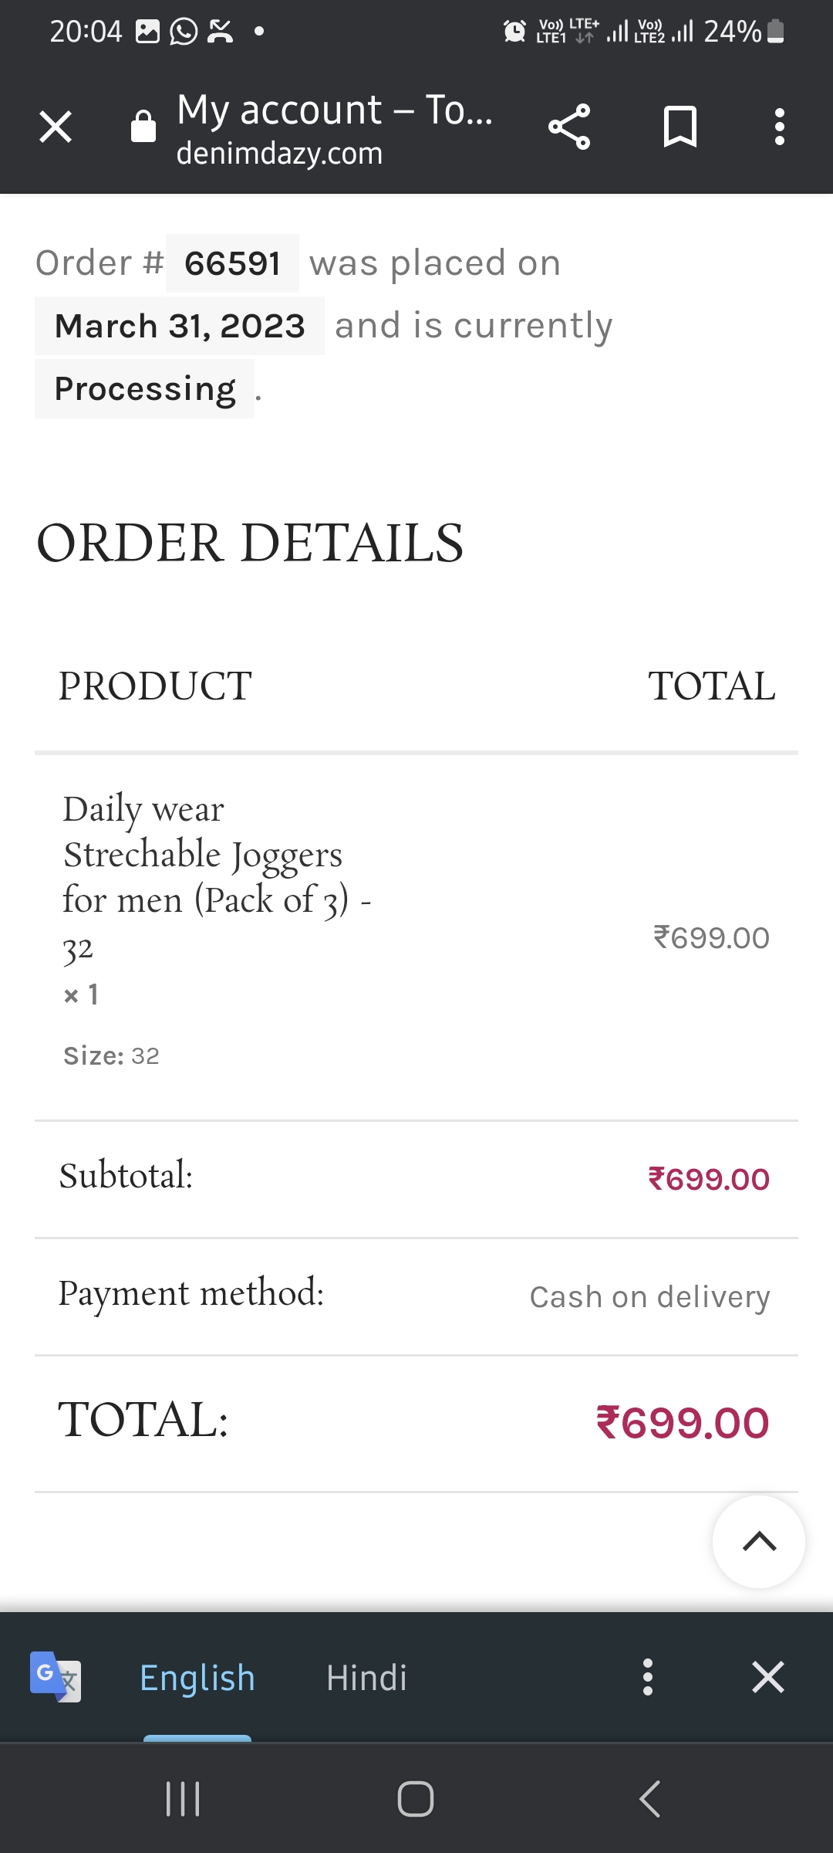833x1853 pixels.
Task: Tap order number 66591
Action: (x=232, y=263)
